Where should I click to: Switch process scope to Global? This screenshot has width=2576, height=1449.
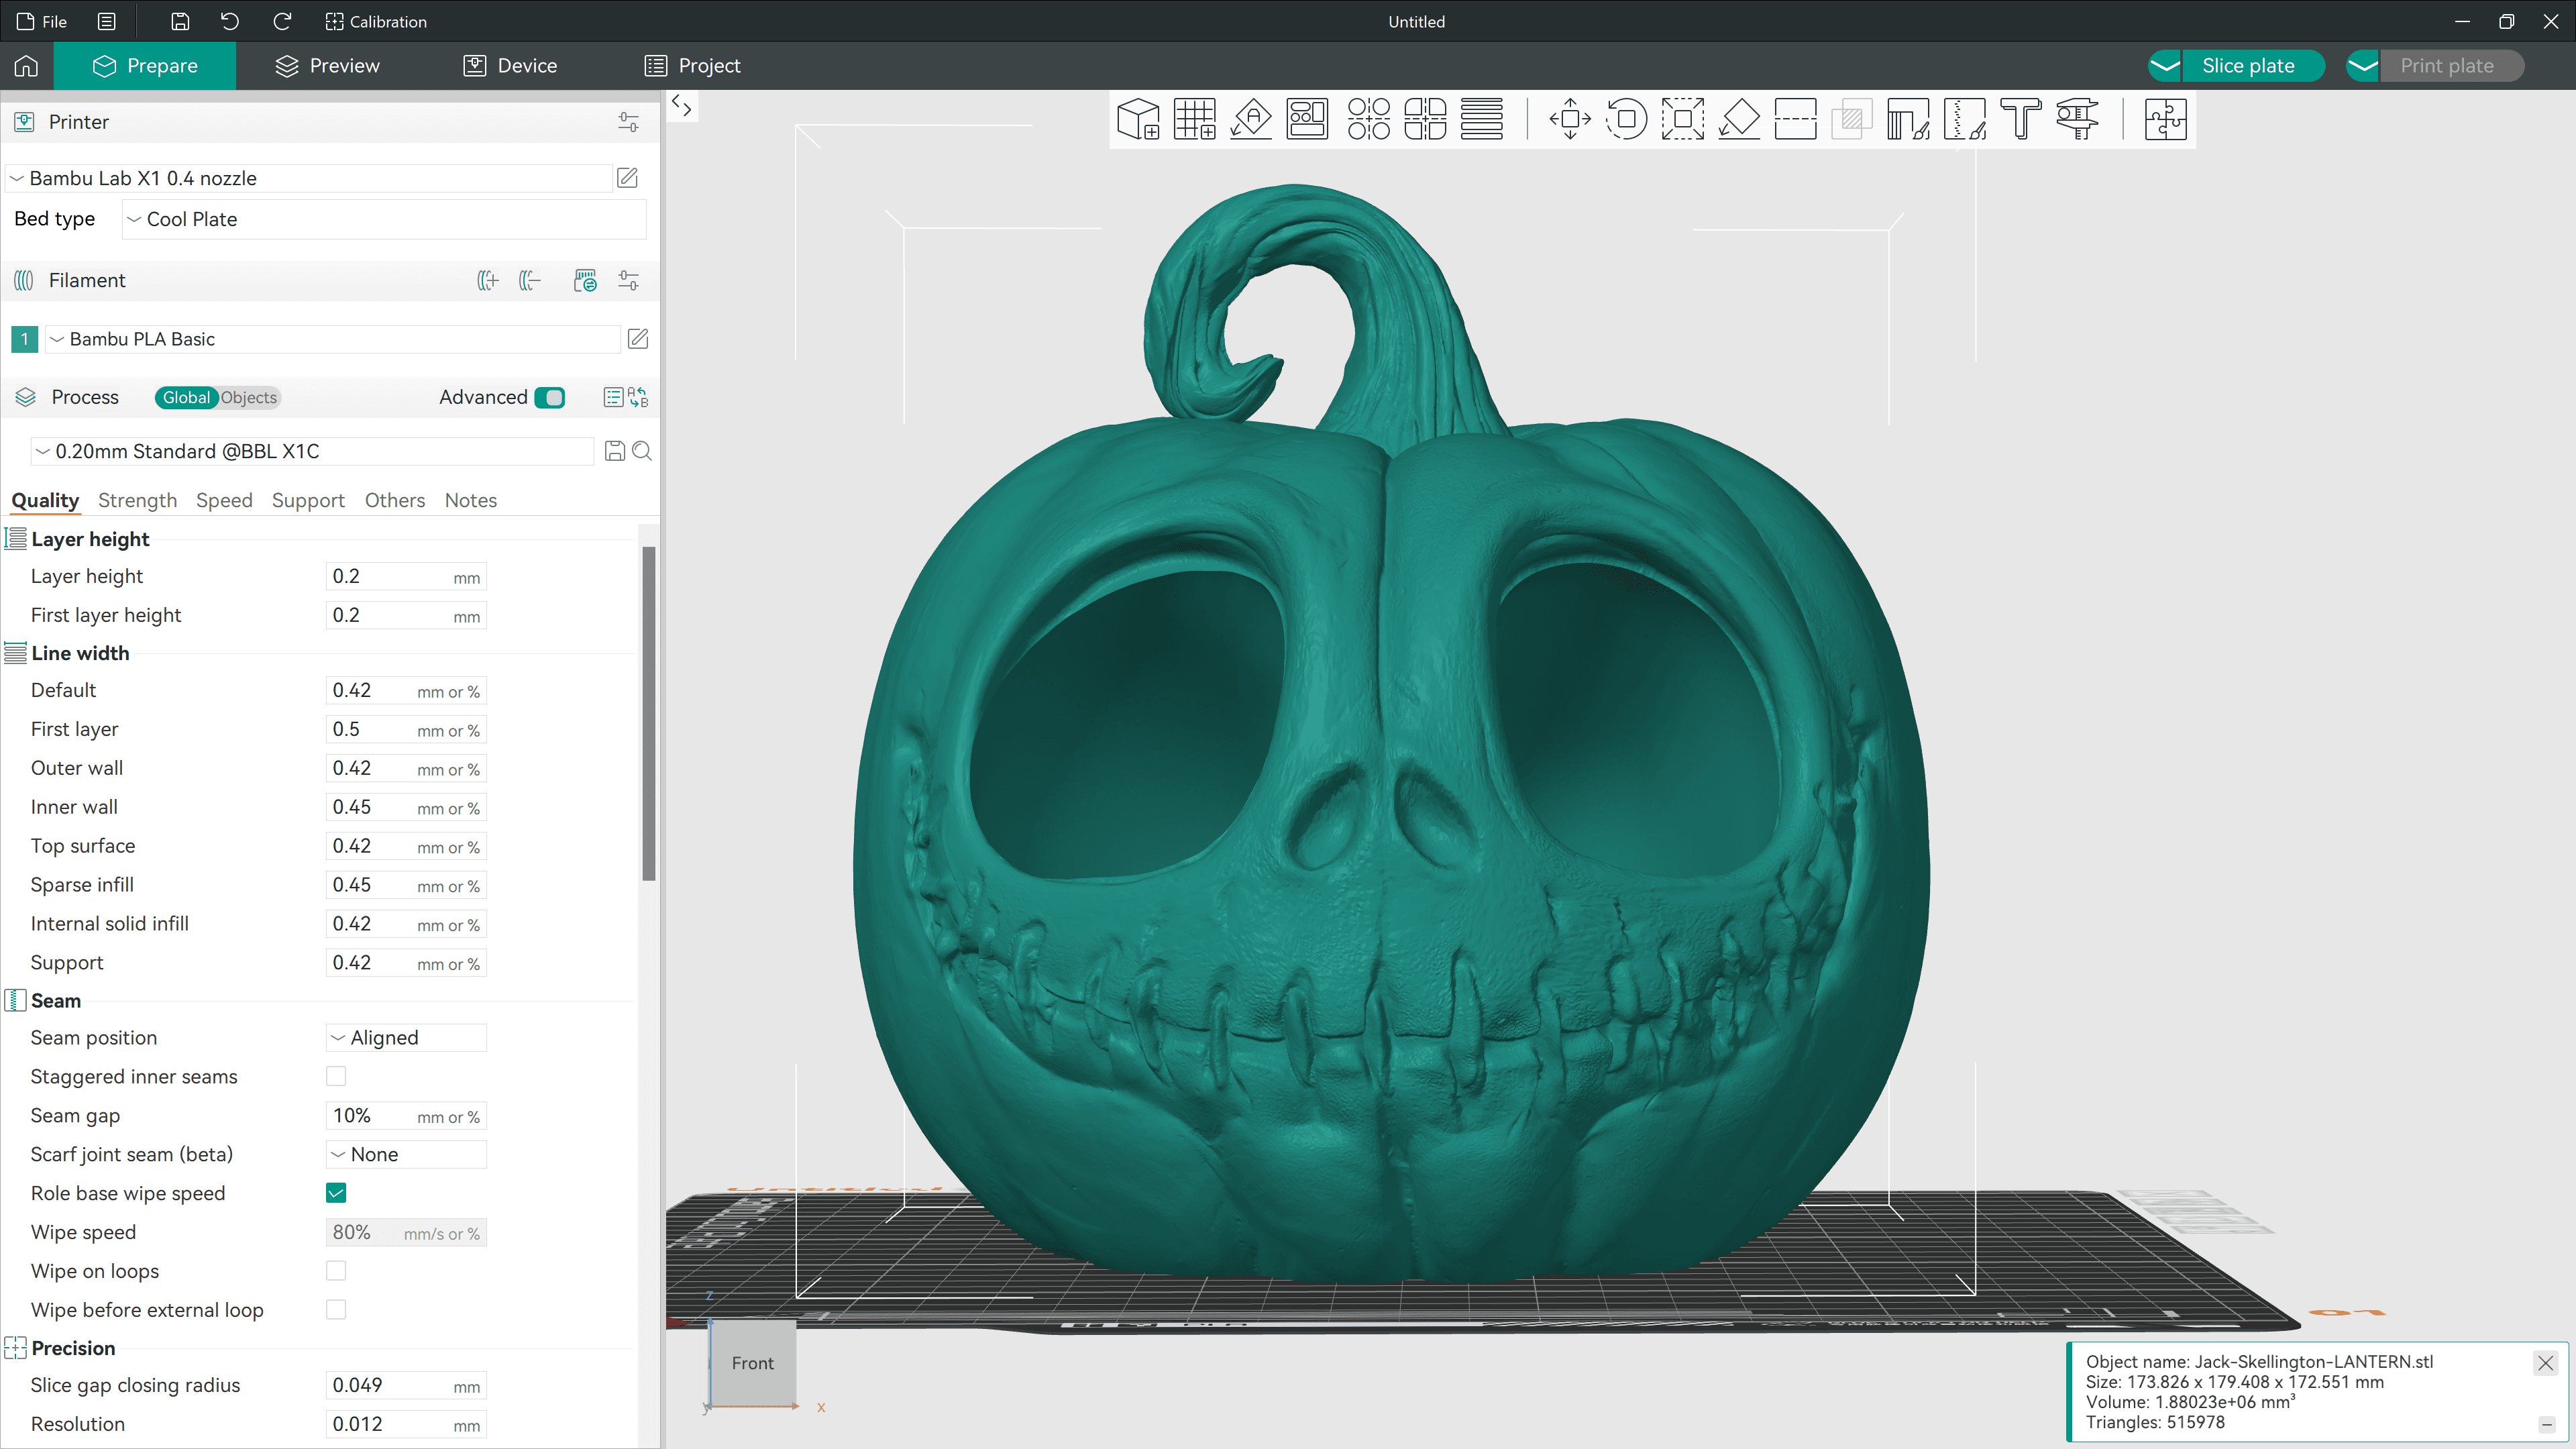(186, 398)
